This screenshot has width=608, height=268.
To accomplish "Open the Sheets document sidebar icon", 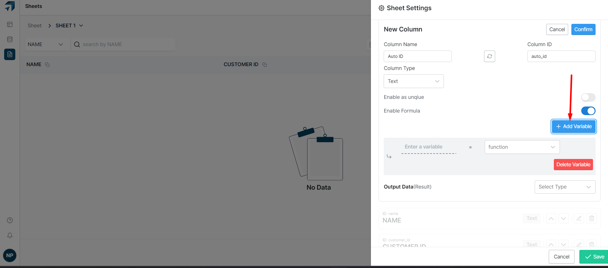I will 10,54.
